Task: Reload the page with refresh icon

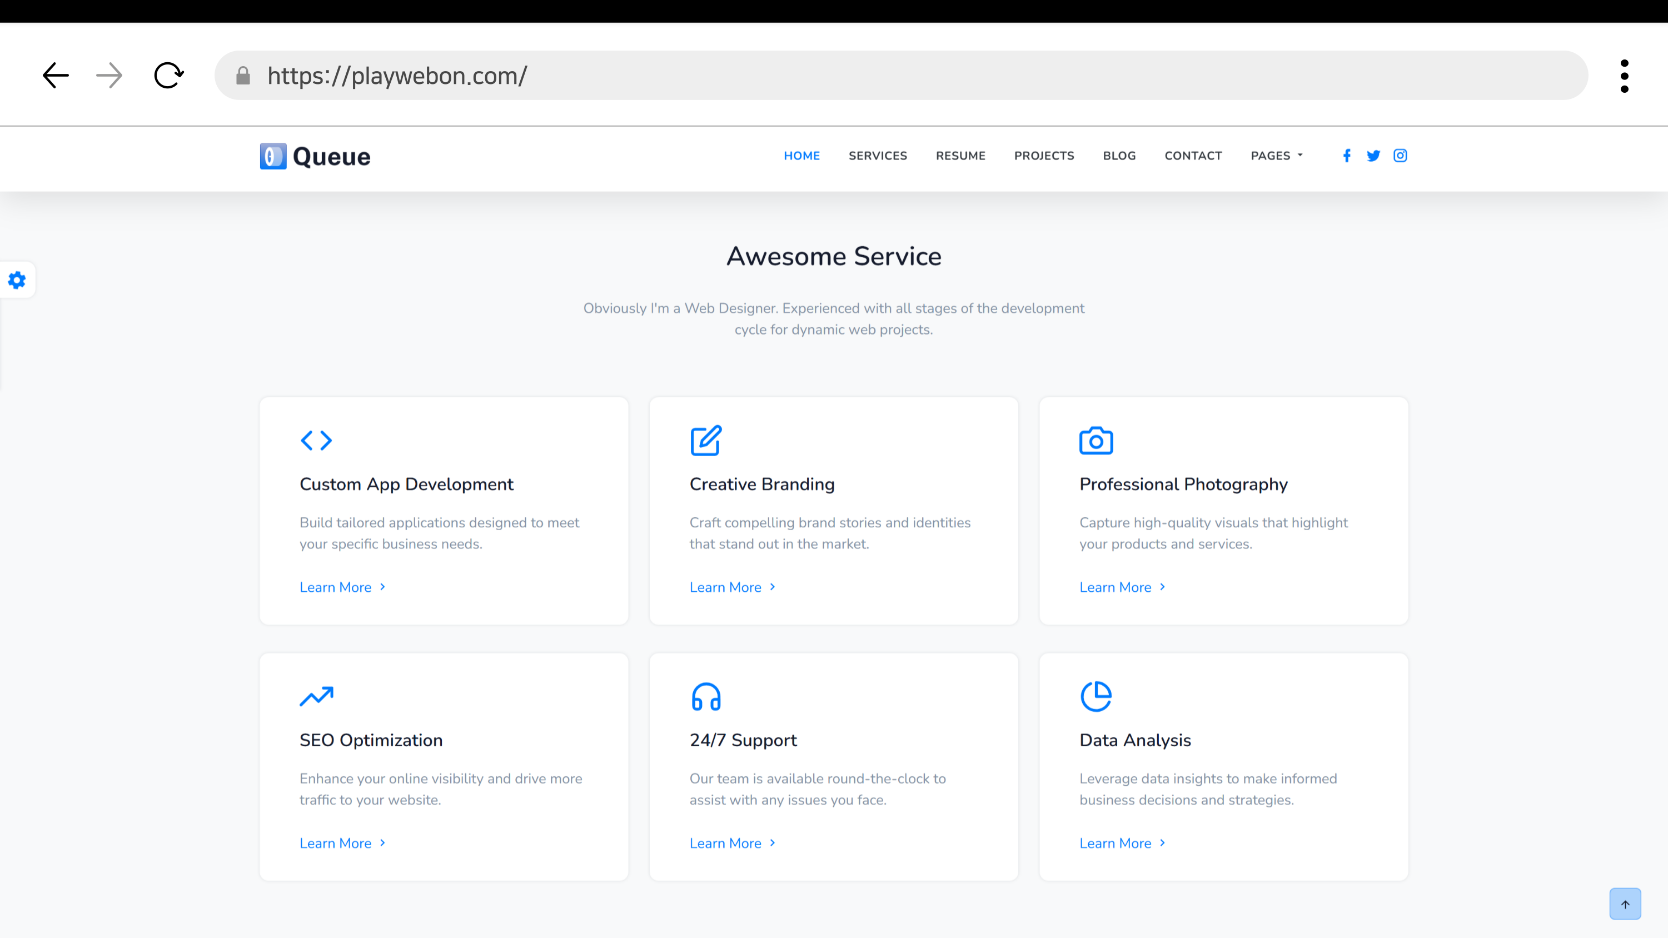Action: point(169,76)
